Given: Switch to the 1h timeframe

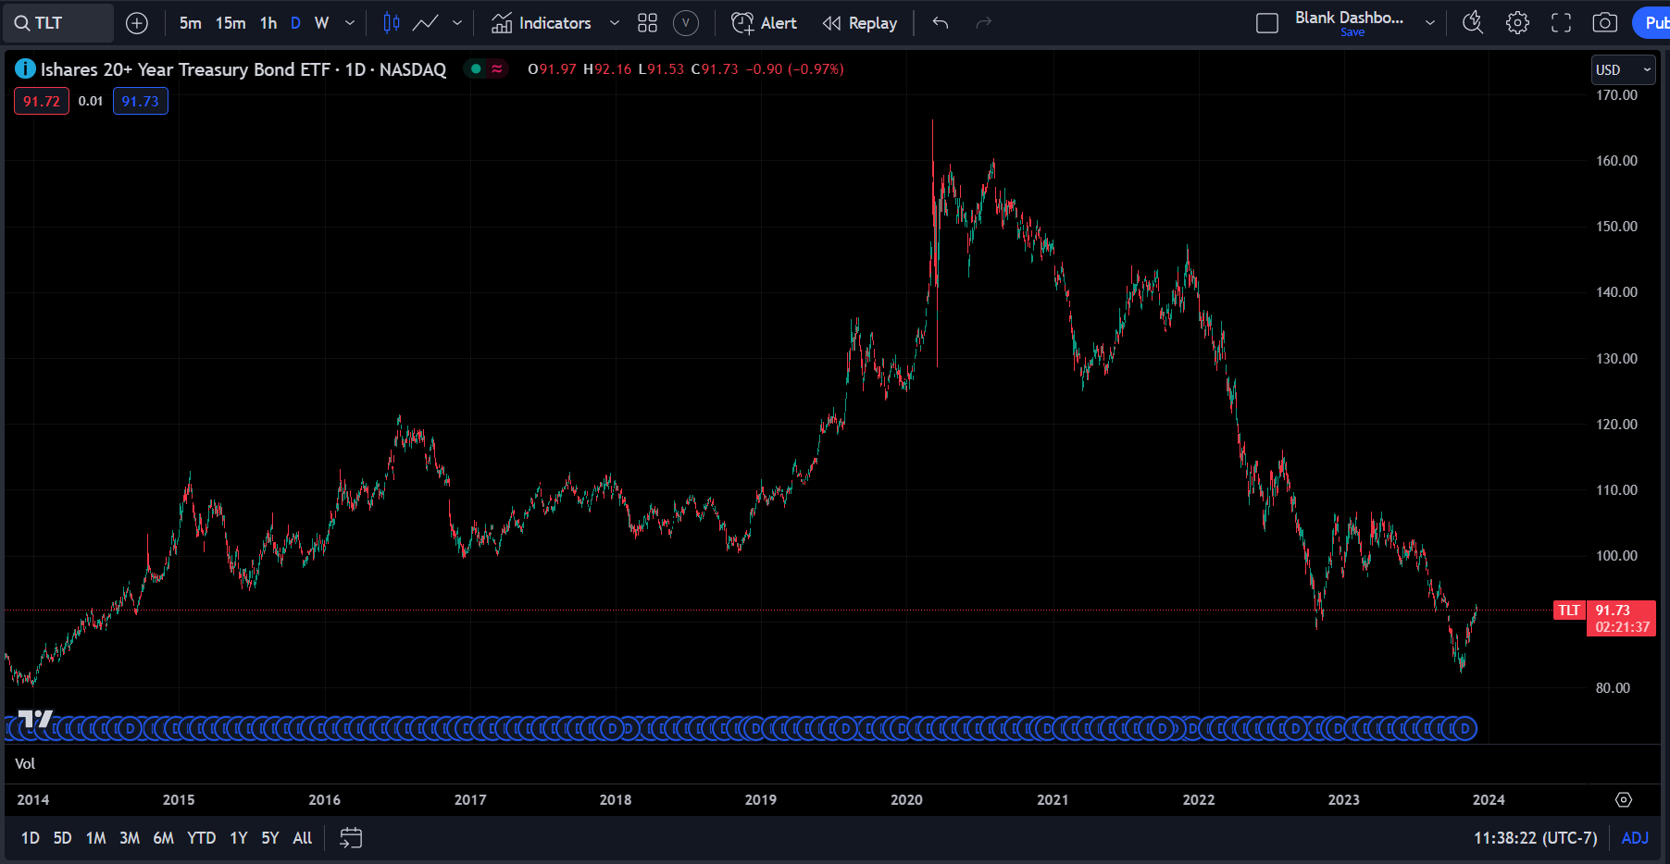Looking at the screenshot, I should [x=268, y=23].
